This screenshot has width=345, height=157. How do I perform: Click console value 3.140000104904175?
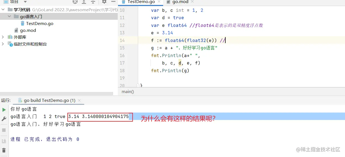pos(105,117)
